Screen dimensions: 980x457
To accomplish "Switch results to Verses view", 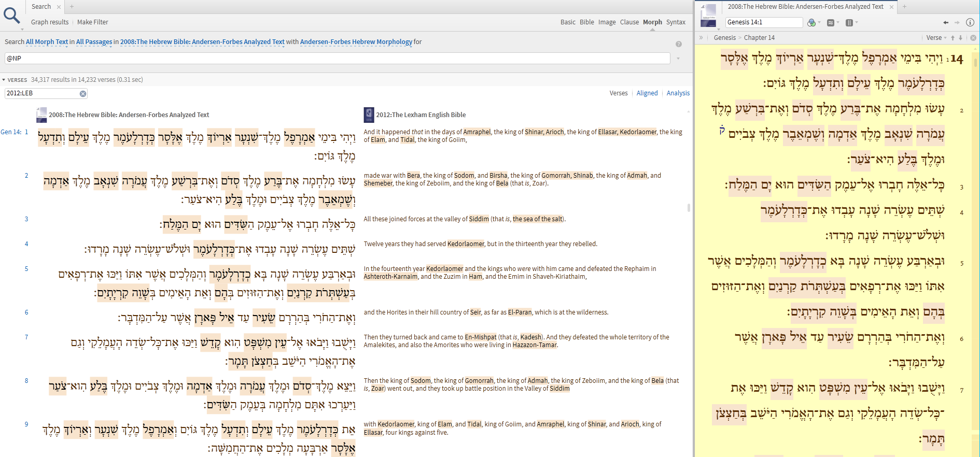I will coord(619,93).
